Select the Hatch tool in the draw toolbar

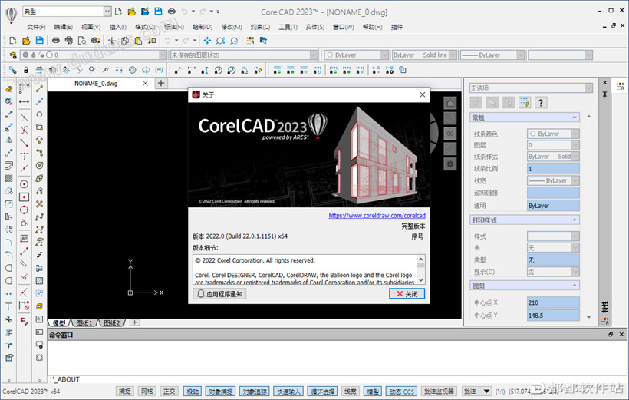coord(39,281)
